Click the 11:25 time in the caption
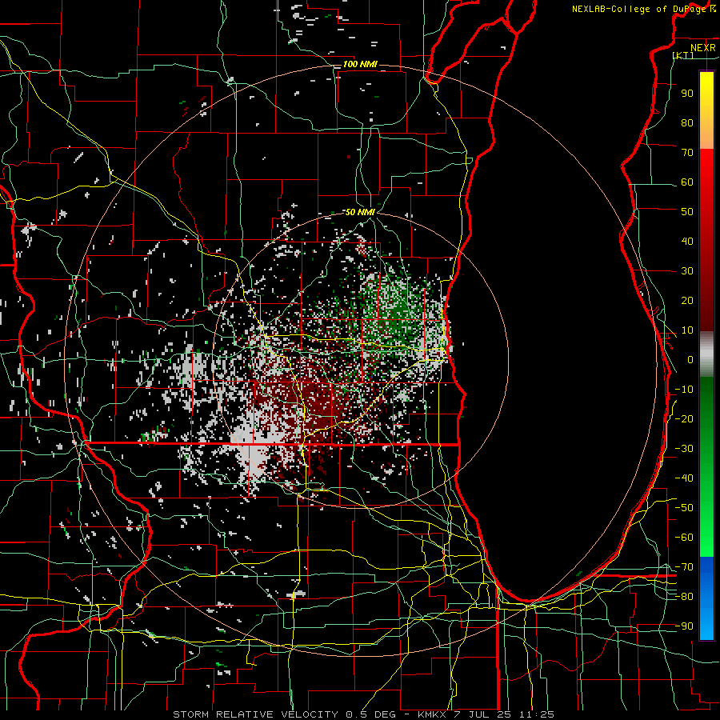The height and width of the screenshot is (720, 720). click(x=536, y=714)
